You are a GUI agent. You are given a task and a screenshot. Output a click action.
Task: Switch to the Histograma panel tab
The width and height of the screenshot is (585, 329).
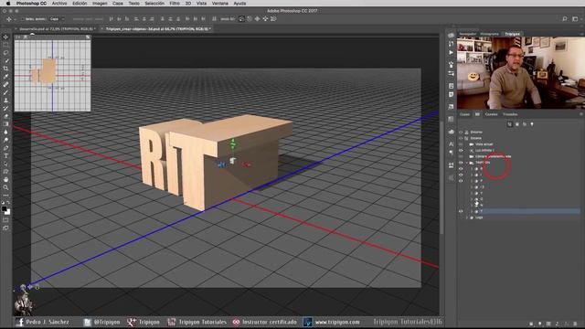click(x=489, y=34)
